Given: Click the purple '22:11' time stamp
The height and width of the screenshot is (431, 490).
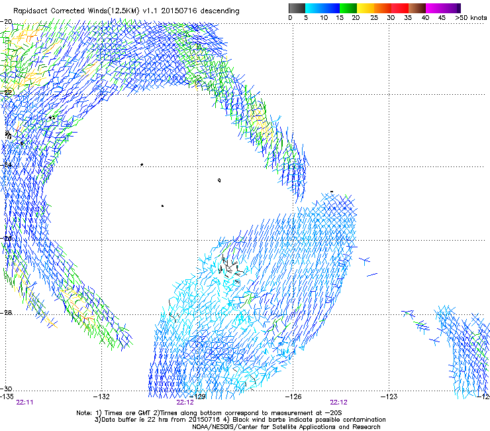Looking at the screenshot, I should 24,402.
